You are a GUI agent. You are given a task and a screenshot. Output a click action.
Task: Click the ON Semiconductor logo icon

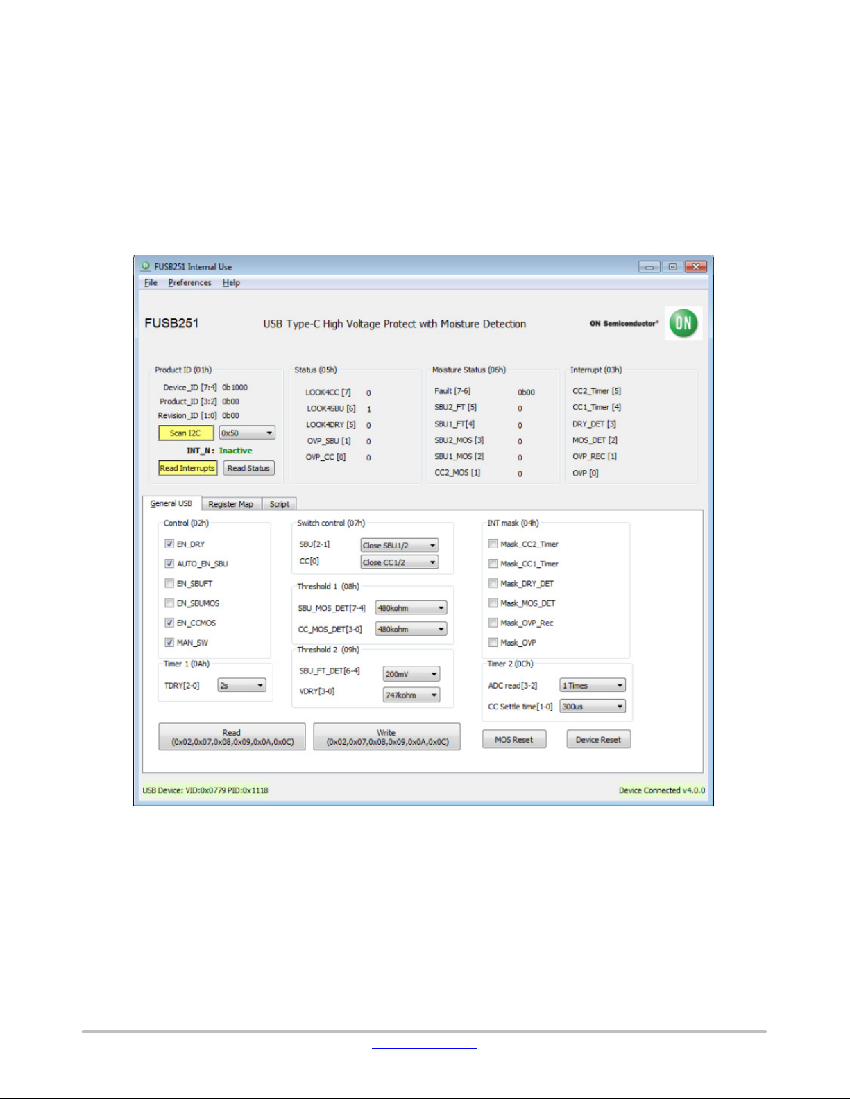(x=683, y=323)
